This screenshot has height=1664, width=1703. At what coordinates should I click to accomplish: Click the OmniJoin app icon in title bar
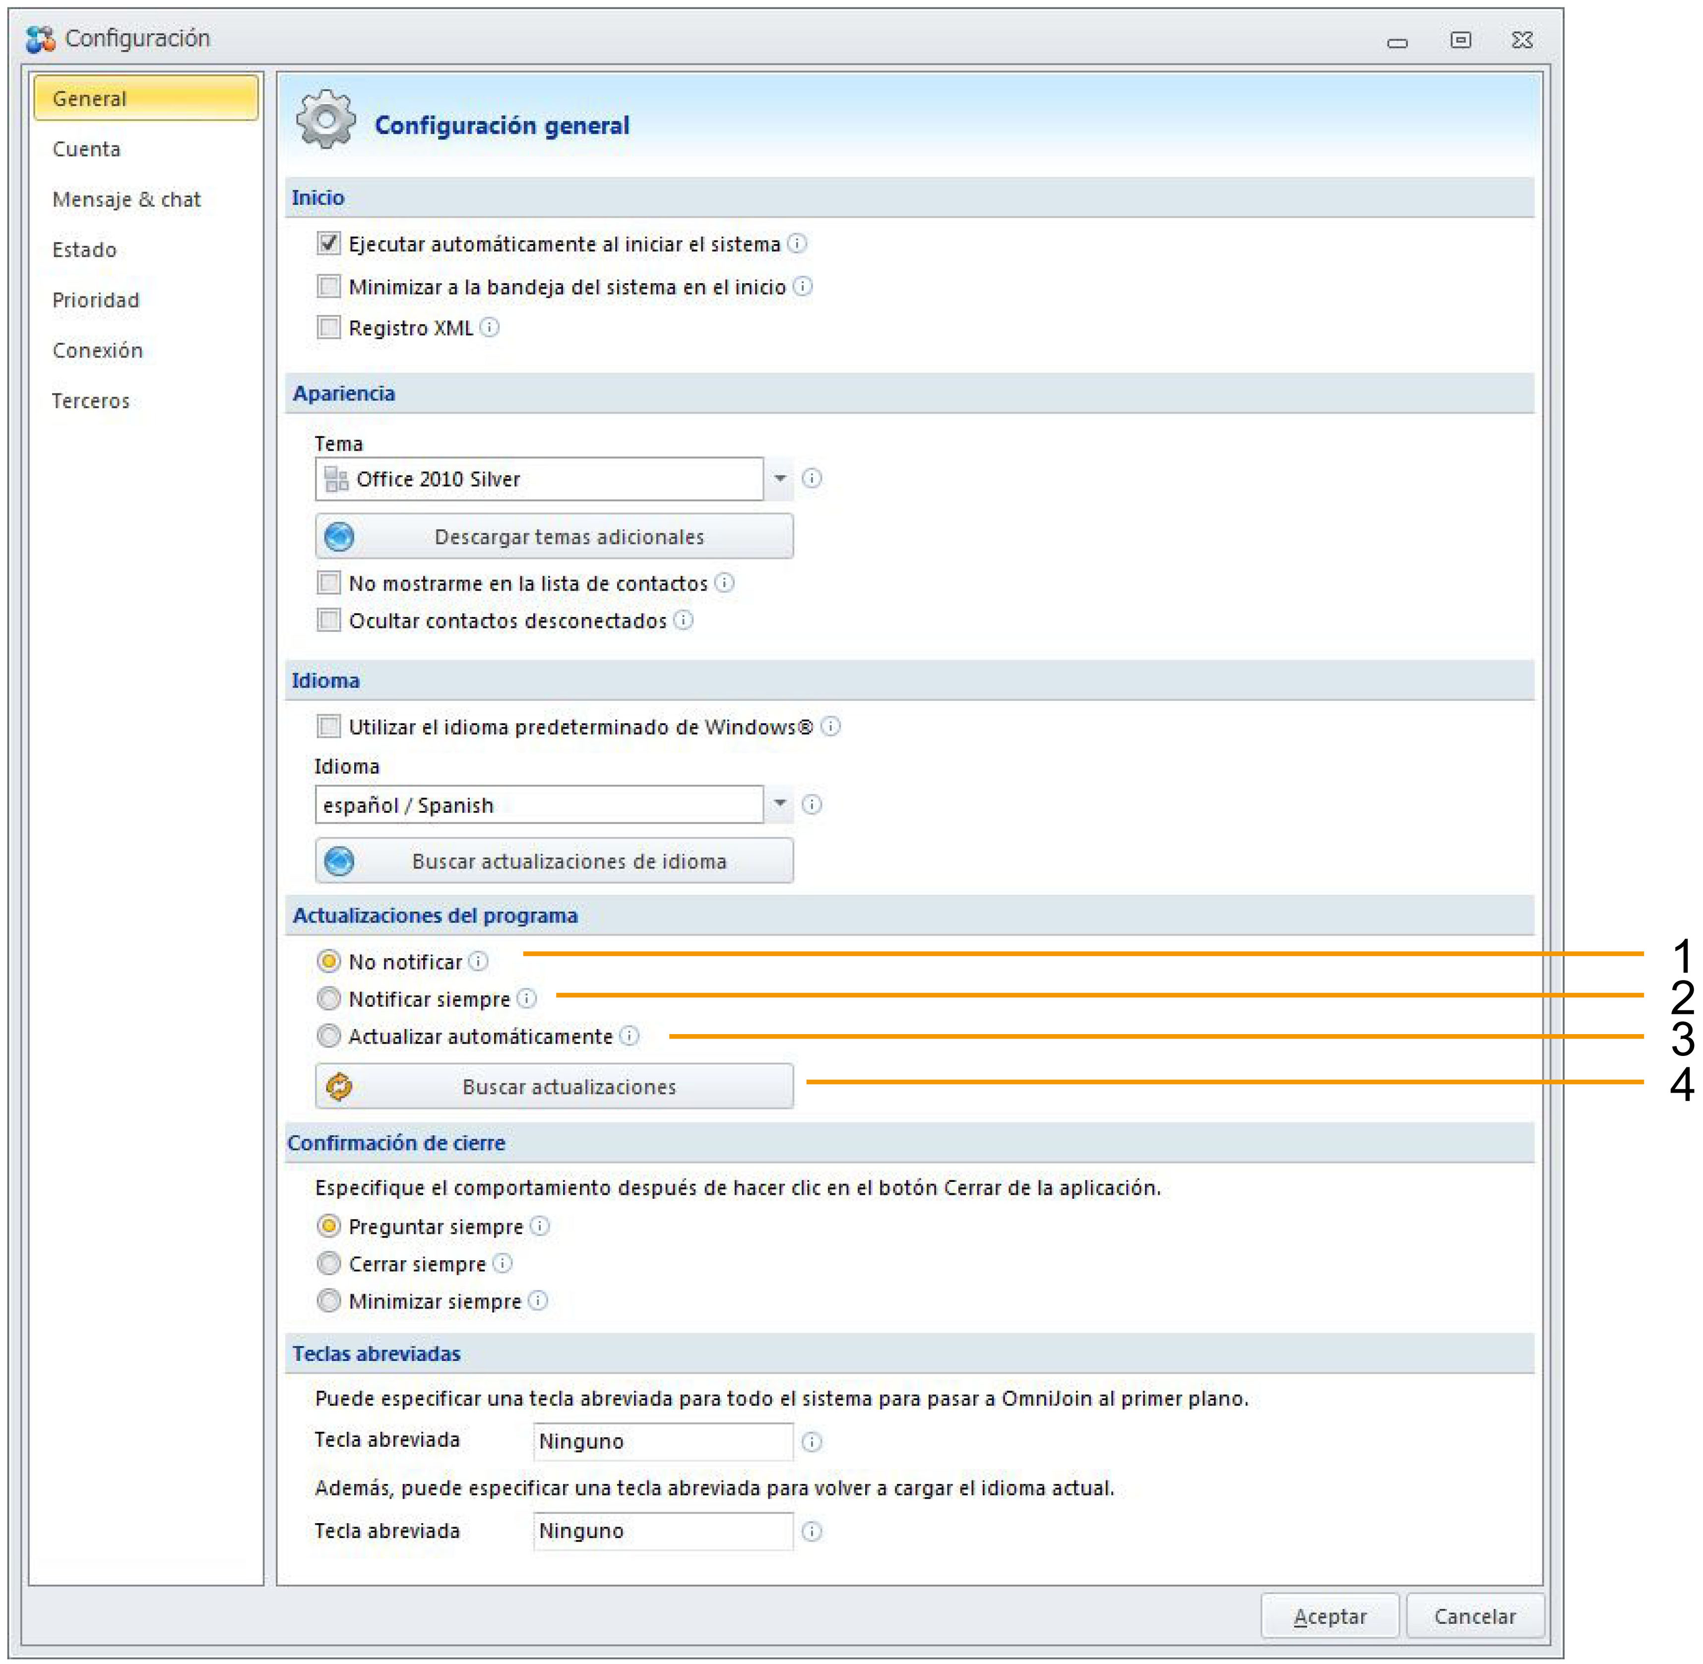[x=40, y=39]
